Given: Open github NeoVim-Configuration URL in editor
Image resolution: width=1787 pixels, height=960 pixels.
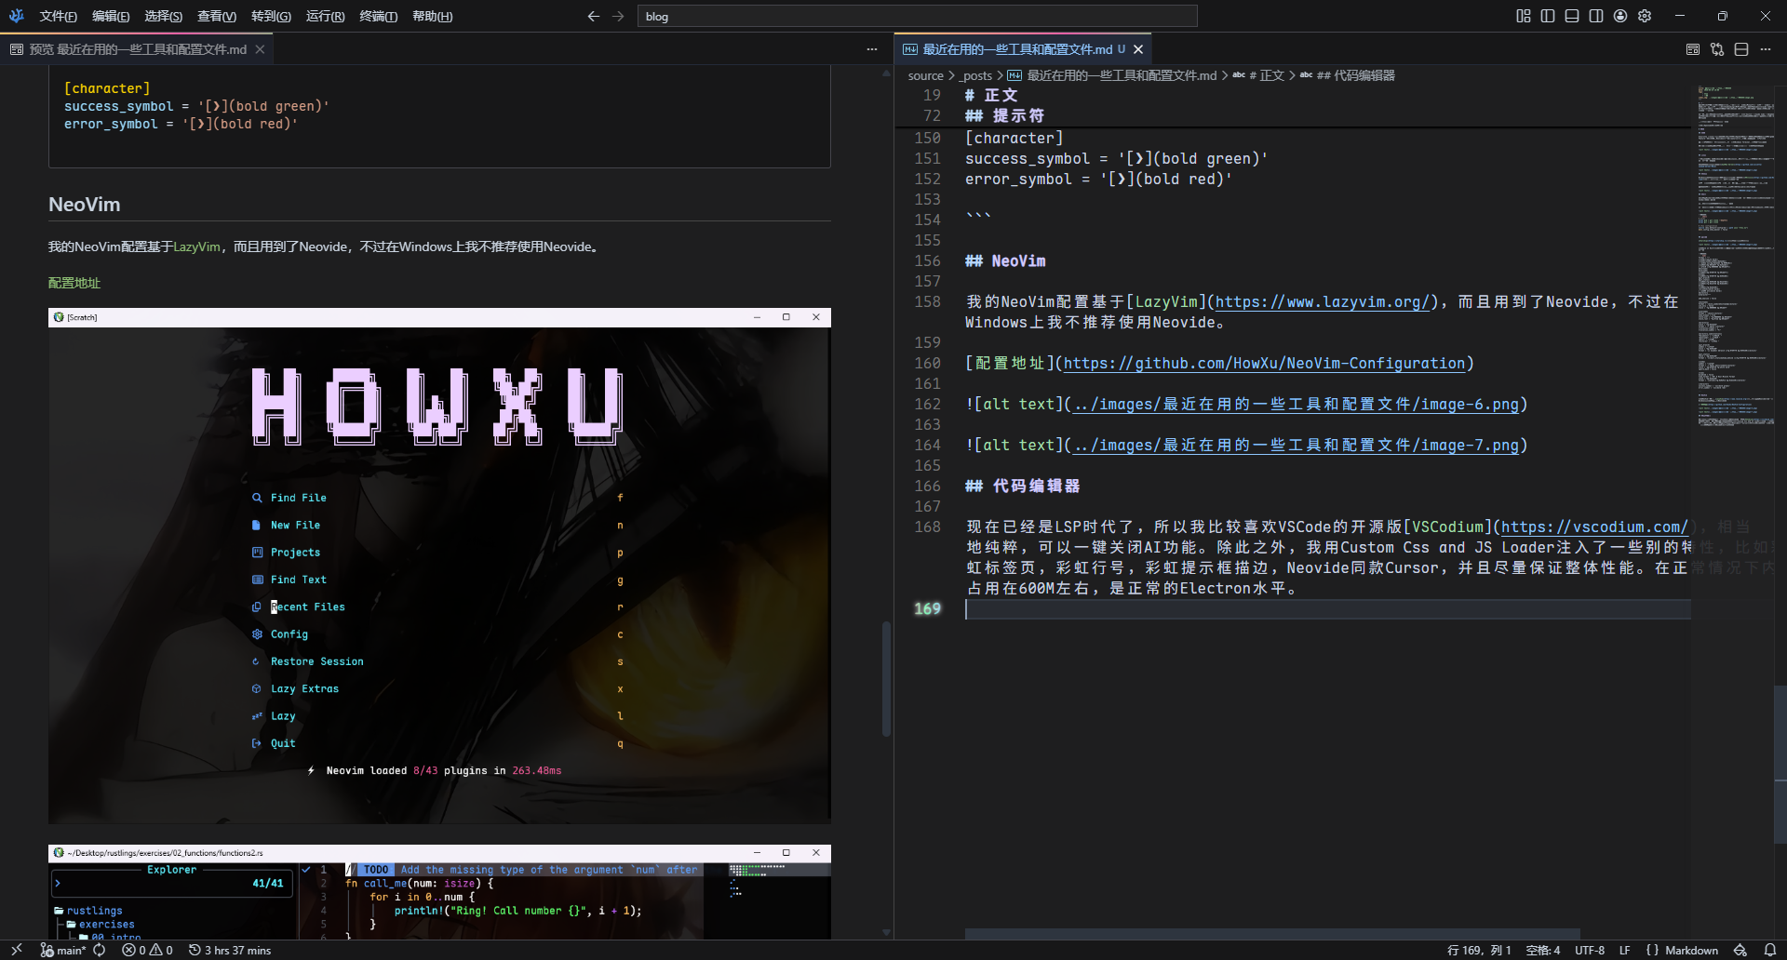Looking at the screenshot, I should click(1264, 363).
